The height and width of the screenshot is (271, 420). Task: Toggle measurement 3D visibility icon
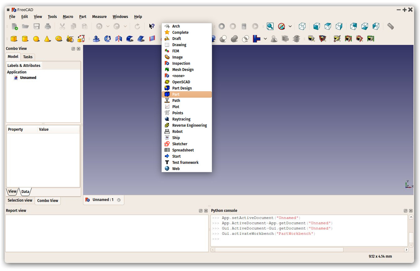click(359, 39)
